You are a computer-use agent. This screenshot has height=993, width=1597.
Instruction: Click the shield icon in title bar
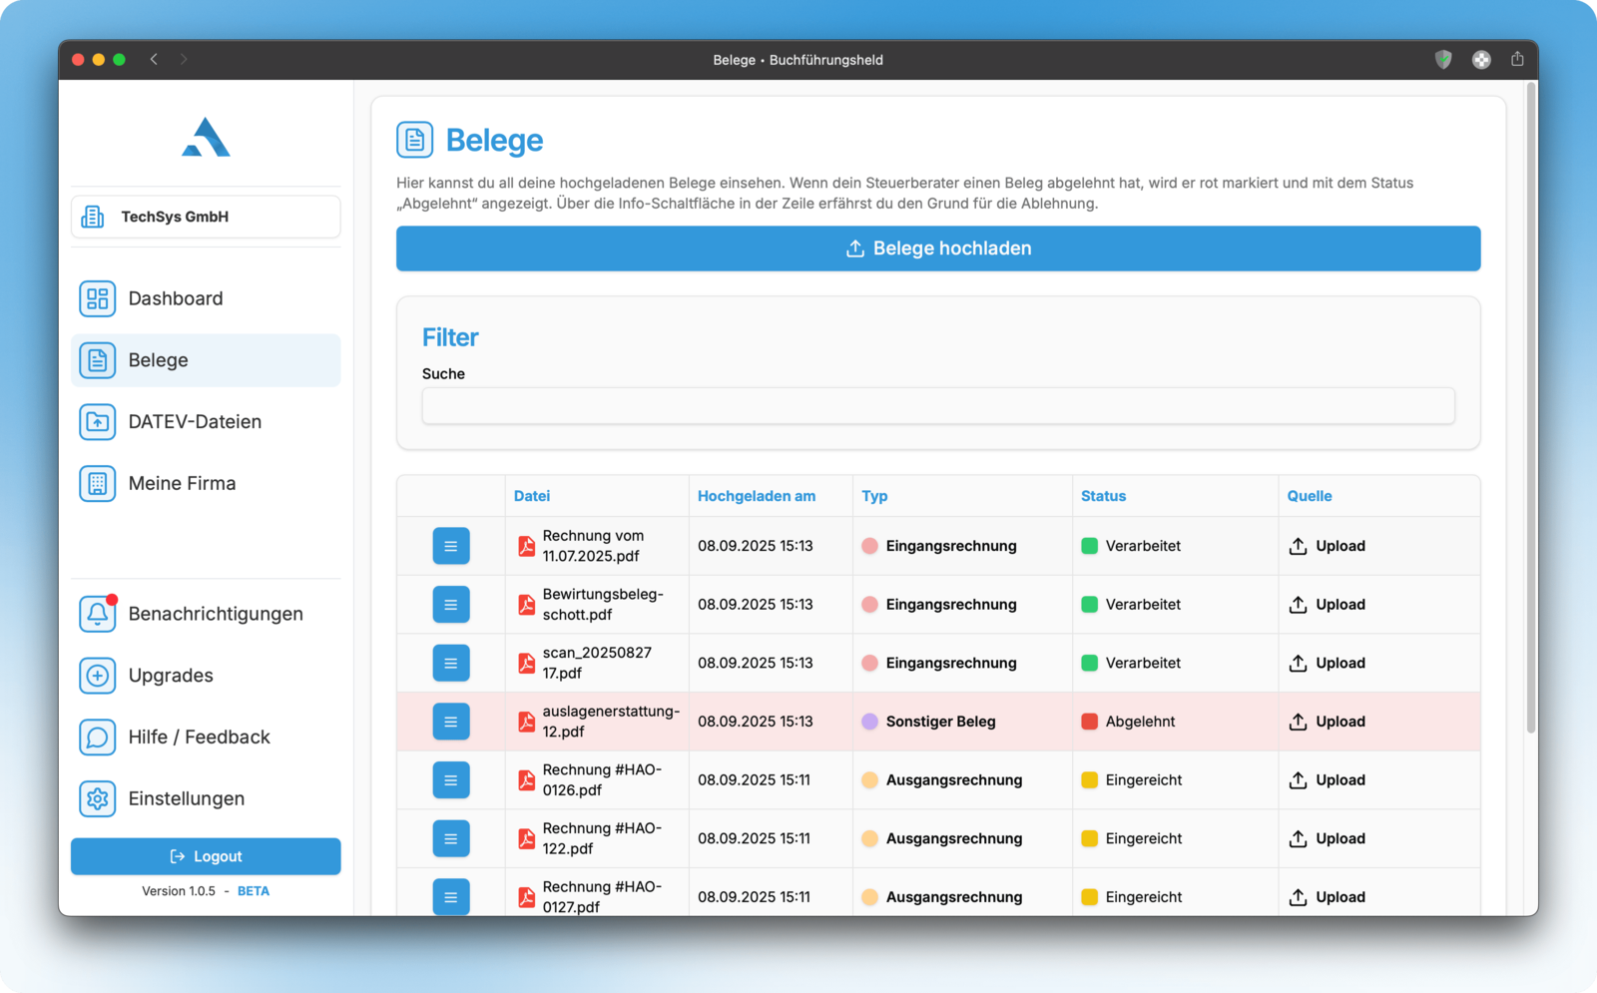pos(1443,59)
